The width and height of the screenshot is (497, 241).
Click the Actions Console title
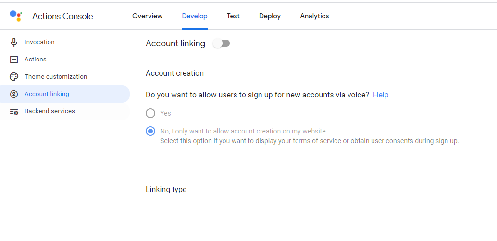pos(62,16)
